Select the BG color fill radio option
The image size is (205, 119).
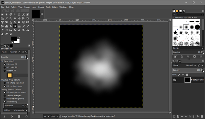tap(5, 67)
